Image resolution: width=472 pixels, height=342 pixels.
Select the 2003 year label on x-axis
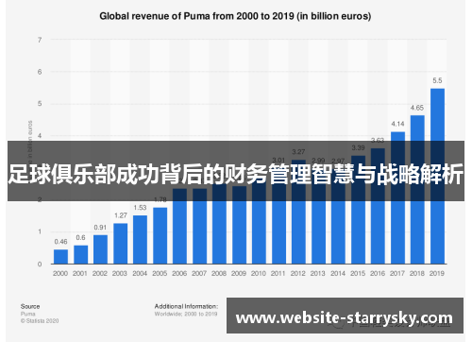pos(120,273)
